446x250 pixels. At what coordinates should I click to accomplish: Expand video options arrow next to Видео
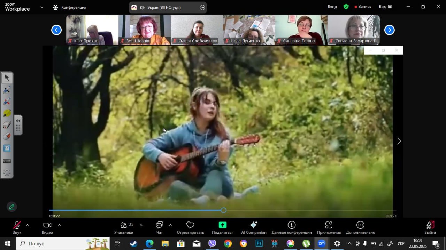tap(59, 225)
